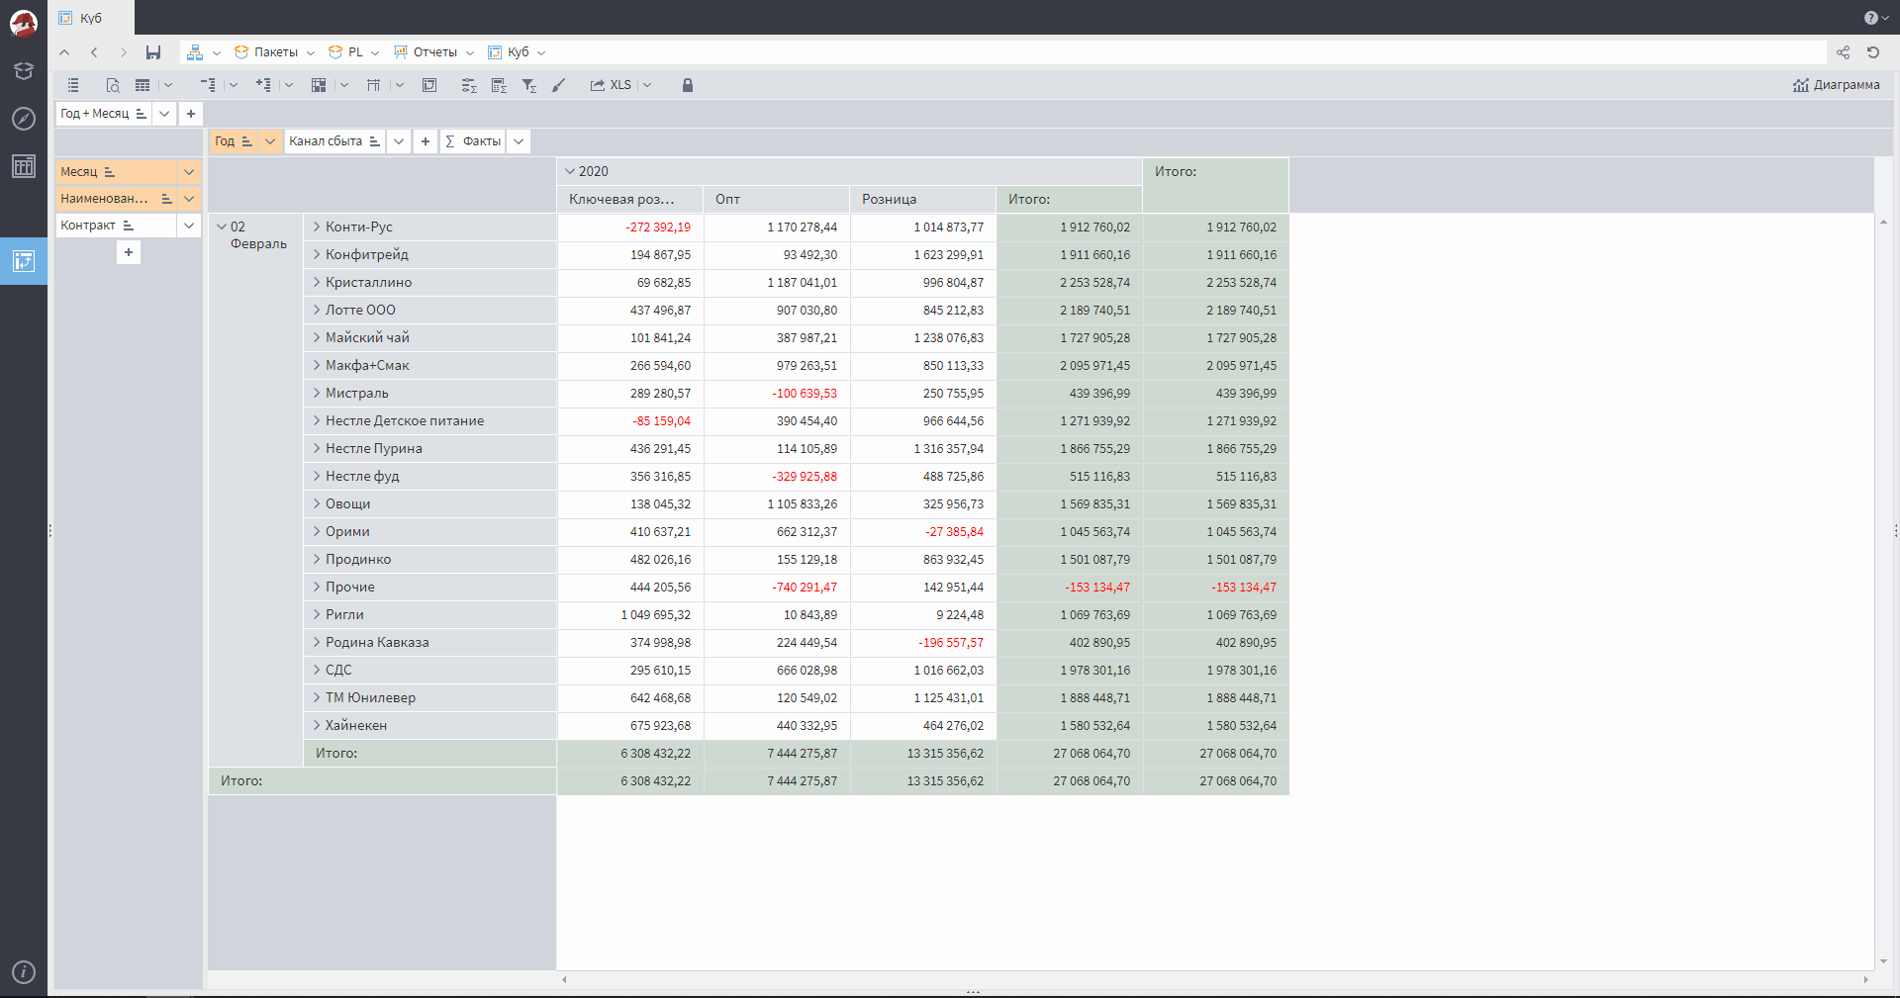Select the cell -740 291,47 in Прочие row

pos(777,588)
